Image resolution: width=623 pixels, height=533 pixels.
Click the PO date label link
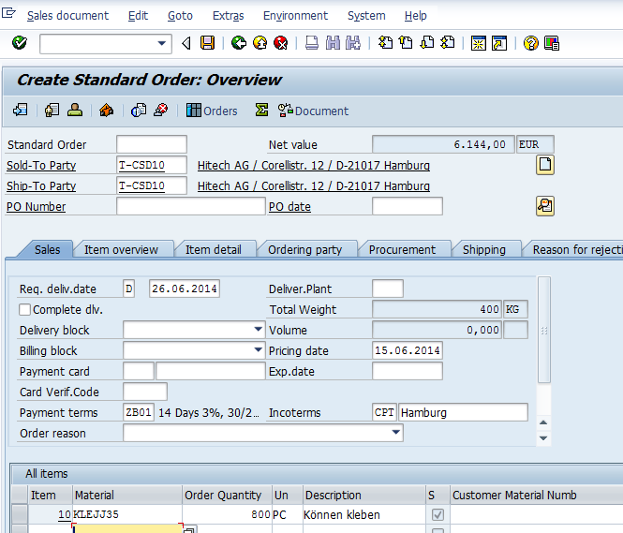coord(289,206)
